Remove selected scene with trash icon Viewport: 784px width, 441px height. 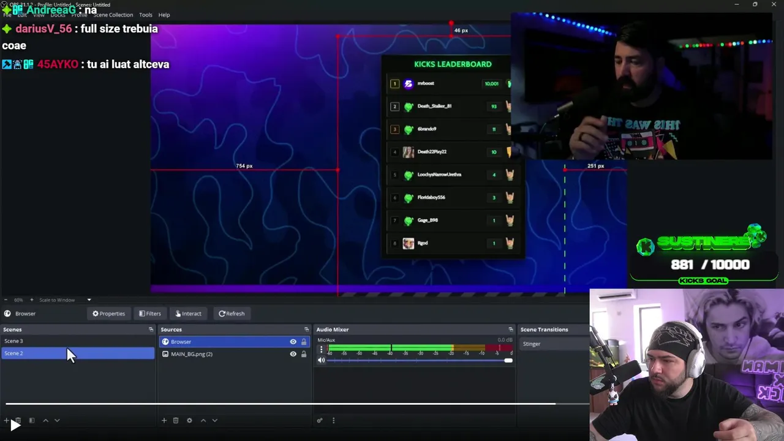[x=18, y=420]
